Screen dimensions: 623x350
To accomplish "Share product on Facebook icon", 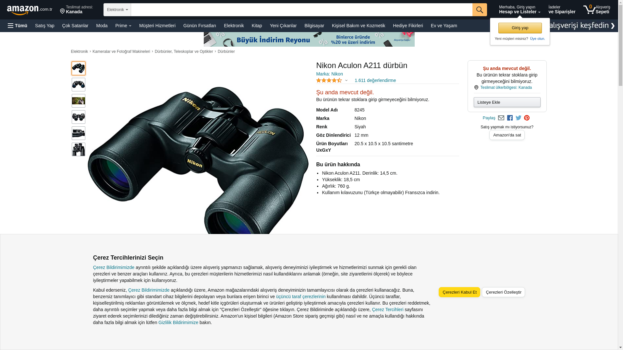I will 510,118.
